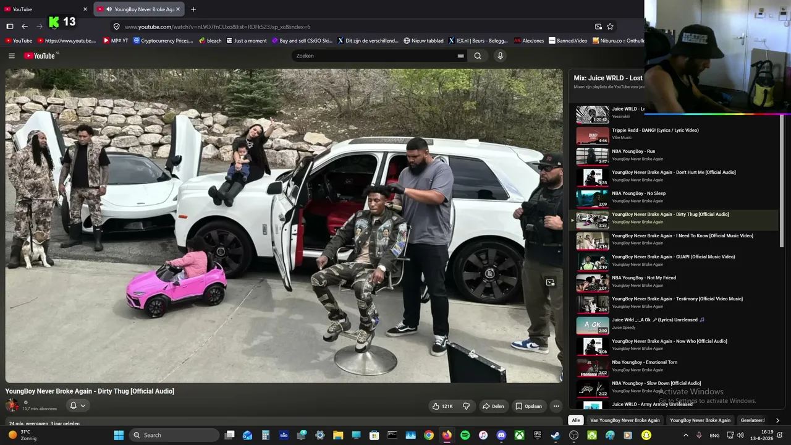Screen dimensions: 791x445
Task: Bookmark this page with the star icon
Action: (x=610, y=27)
